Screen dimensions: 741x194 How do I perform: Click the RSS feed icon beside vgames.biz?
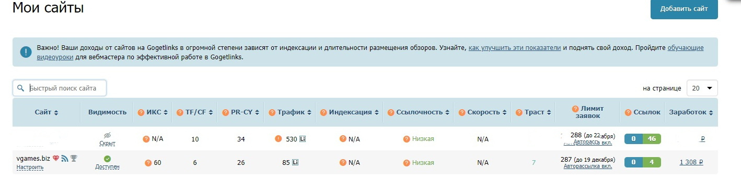pos(65,159)
